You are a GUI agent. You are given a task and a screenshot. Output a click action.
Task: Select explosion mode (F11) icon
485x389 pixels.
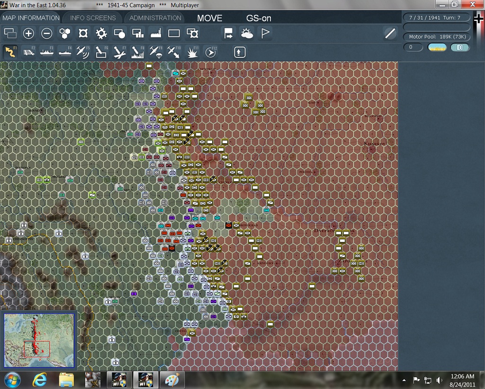(x=192, y=52)
